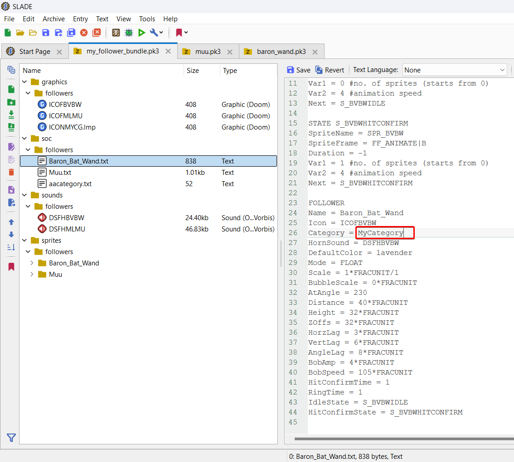
Task: Collapse the sounds folder
Action: click(24, 195)
